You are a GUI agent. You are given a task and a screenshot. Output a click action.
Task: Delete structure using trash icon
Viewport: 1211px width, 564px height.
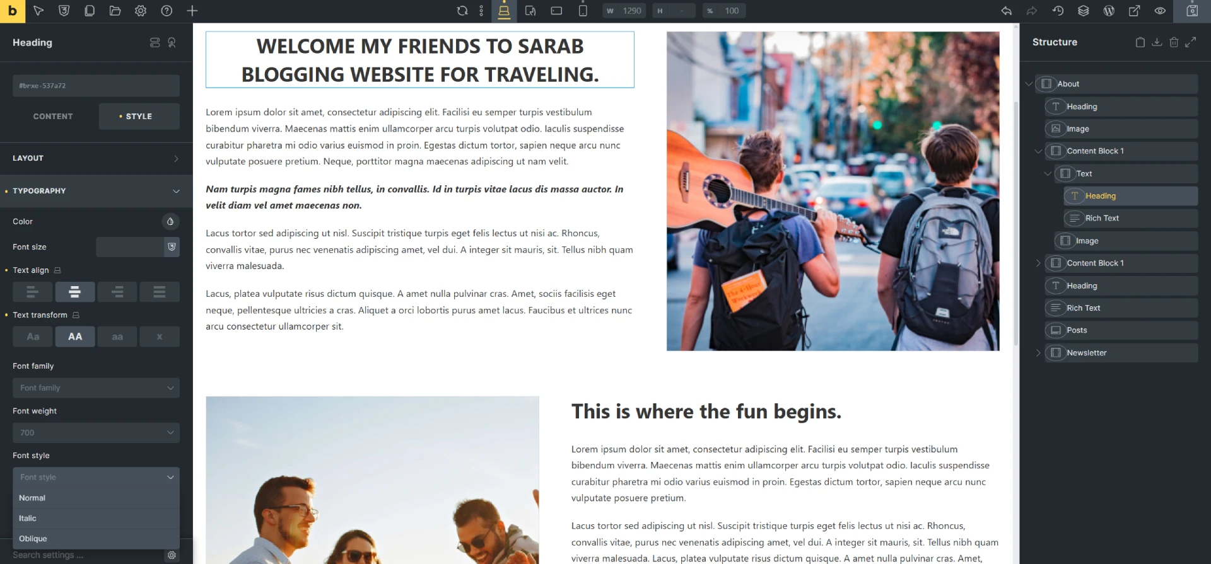tap(1174, 42)
